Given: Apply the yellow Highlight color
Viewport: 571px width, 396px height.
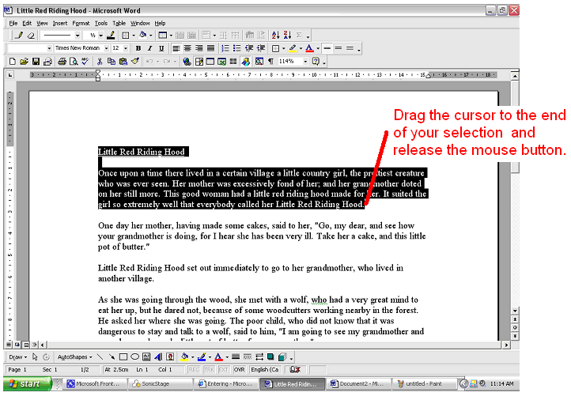Looking at the screenshot, I should click(x=293, y=48).
